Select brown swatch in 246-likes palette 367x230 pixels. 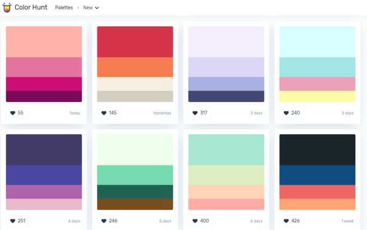135,205
